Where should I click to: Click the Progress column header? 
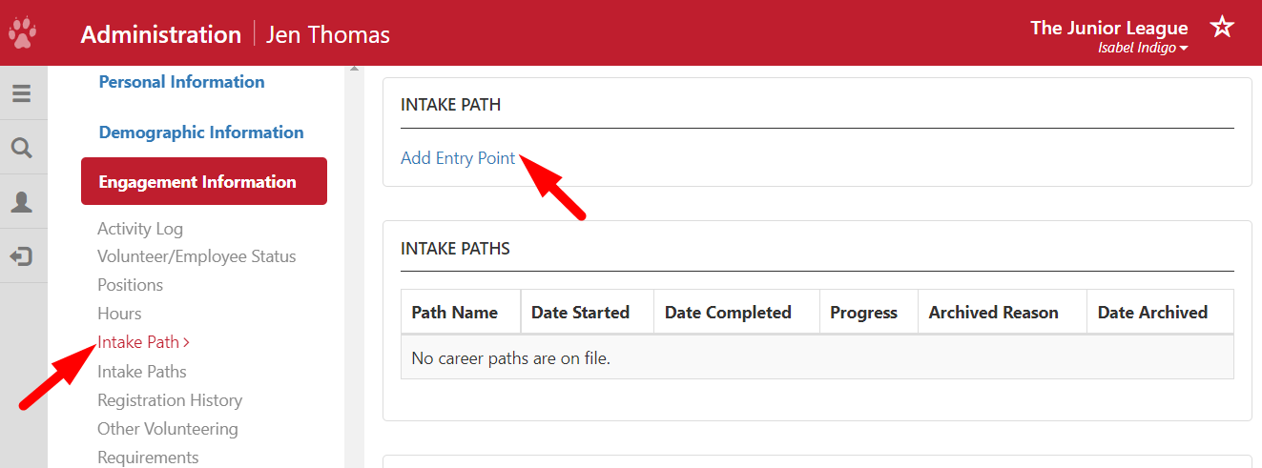point(869,312)
